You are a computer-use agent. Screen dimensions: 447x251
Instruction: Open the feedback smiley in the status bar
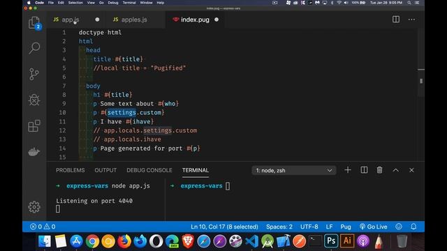pyautogui.click(x=399, y=227)
